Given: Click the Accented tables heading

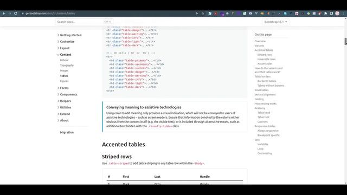Looking at the screenshot, I should point(124,145).
